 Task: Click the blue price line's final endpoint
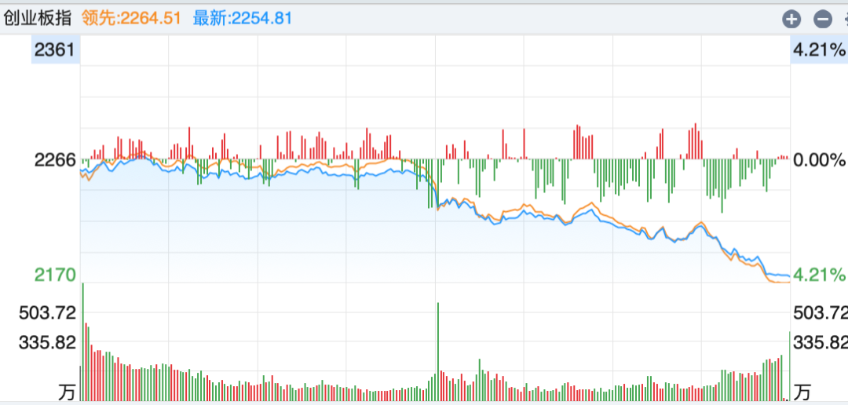coord(788,276)
